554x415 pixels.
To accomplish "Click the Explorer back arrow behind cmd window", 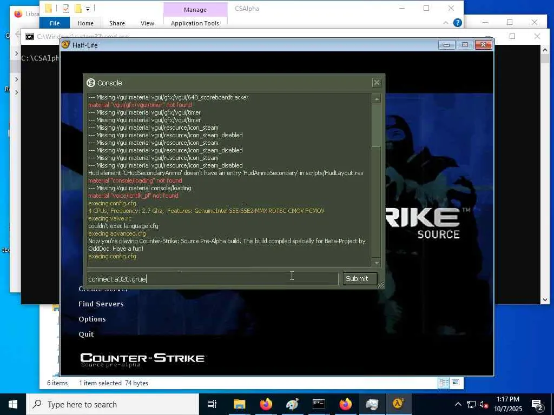I will click(18, 34).
